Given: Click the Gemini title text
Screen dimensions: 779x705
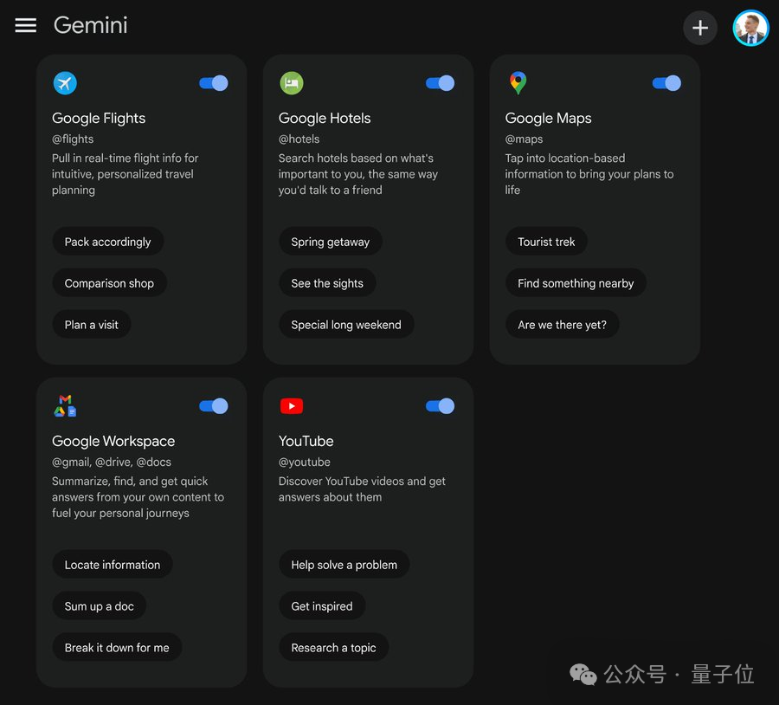Looking at the screenshot, I should pos(90,25).
